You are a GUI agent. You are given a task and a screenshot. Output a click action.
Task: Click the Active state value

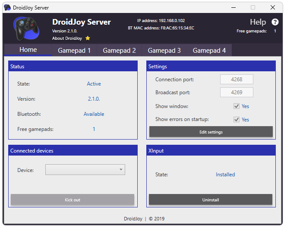click(x=94, y=84)
